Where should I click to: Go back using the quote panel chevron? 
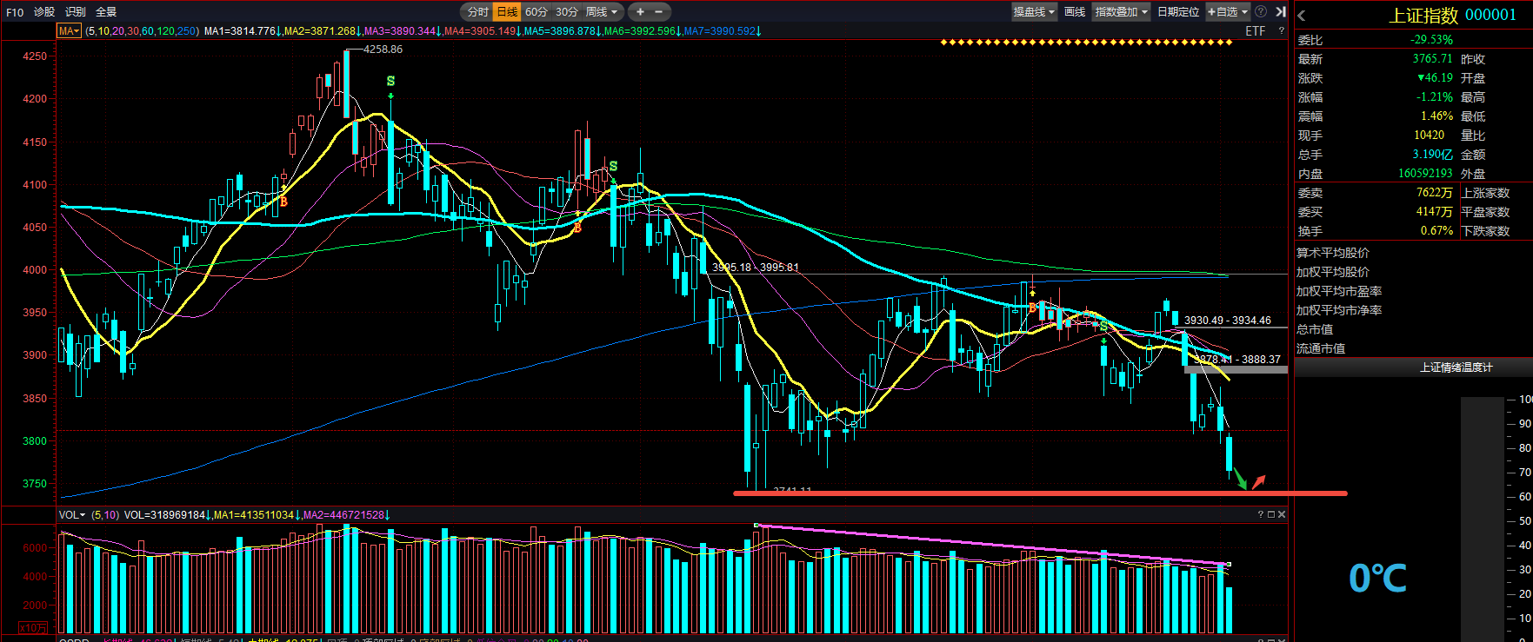[1302, 16]
